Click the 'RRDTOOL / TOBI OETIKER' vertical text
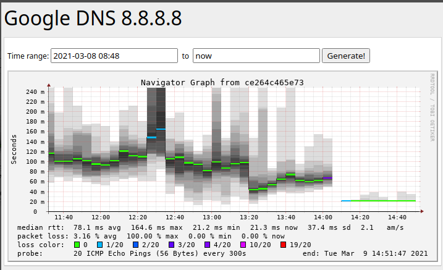This screenshot has height=270, width=443. 432,108
